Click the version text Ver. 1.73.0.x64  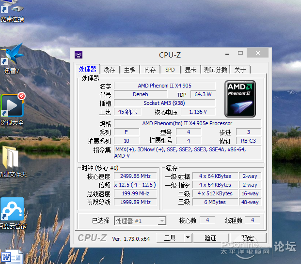(131, 239)
